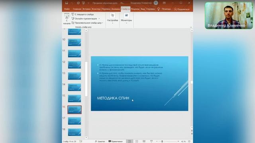Select the Слайд-шоу tab
This screenshot has height=143, width=255.
tap(126, 9)
